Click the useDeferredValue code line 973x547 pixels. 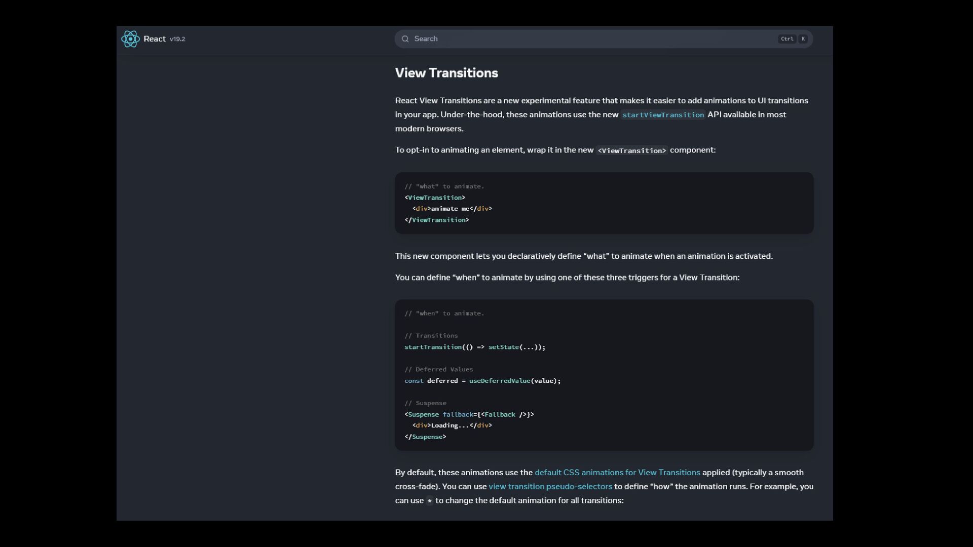[482, 381]
